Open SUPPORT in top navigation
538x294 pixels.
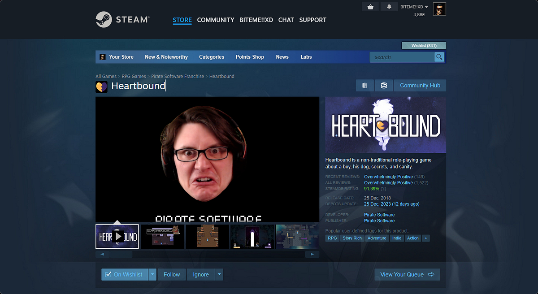(x=312, y=20)
